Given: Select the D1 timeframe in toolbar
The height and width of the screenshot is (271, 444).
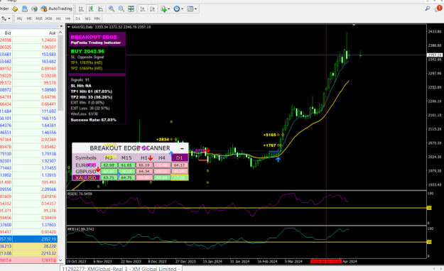Looking at the screenshot, I should pyautogui.click(x=78, y=18).
